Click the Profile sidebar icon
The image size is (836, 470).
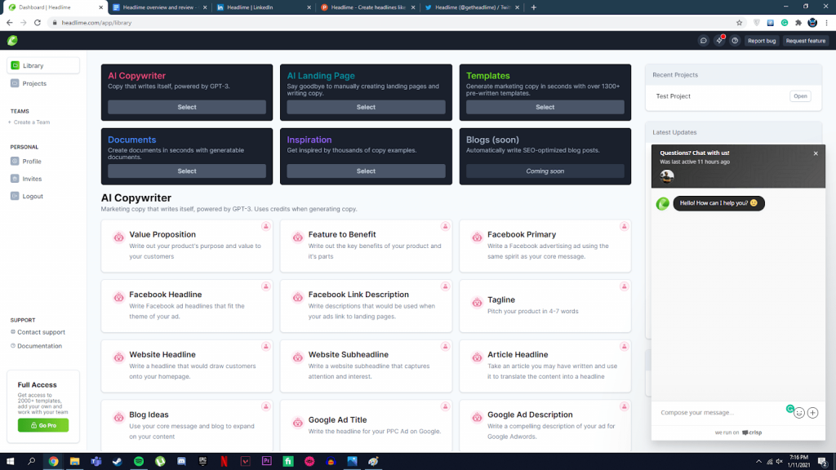pos(15,161)
